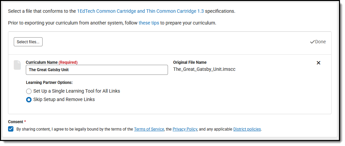
Task: Click the 'Original File Name' heading
Action: 190,62
